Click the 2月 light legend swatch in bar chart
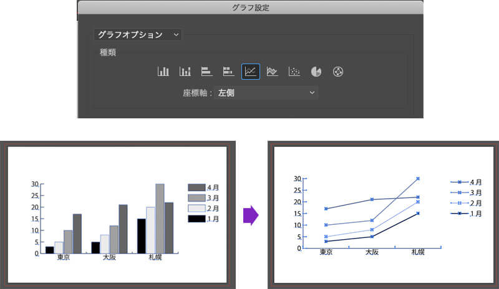Image resolution: width=499 pixels, height=289 pixels. click(x=196, y=208)
